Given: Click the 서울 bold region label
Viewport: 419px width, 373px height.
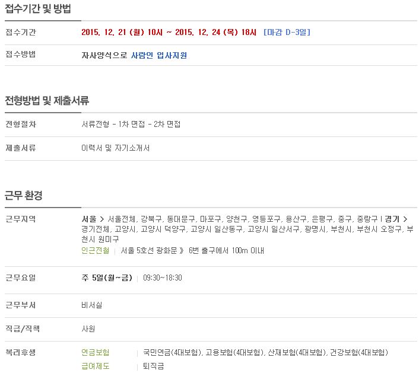Looking at the screenshot, I should click(89, 219).
